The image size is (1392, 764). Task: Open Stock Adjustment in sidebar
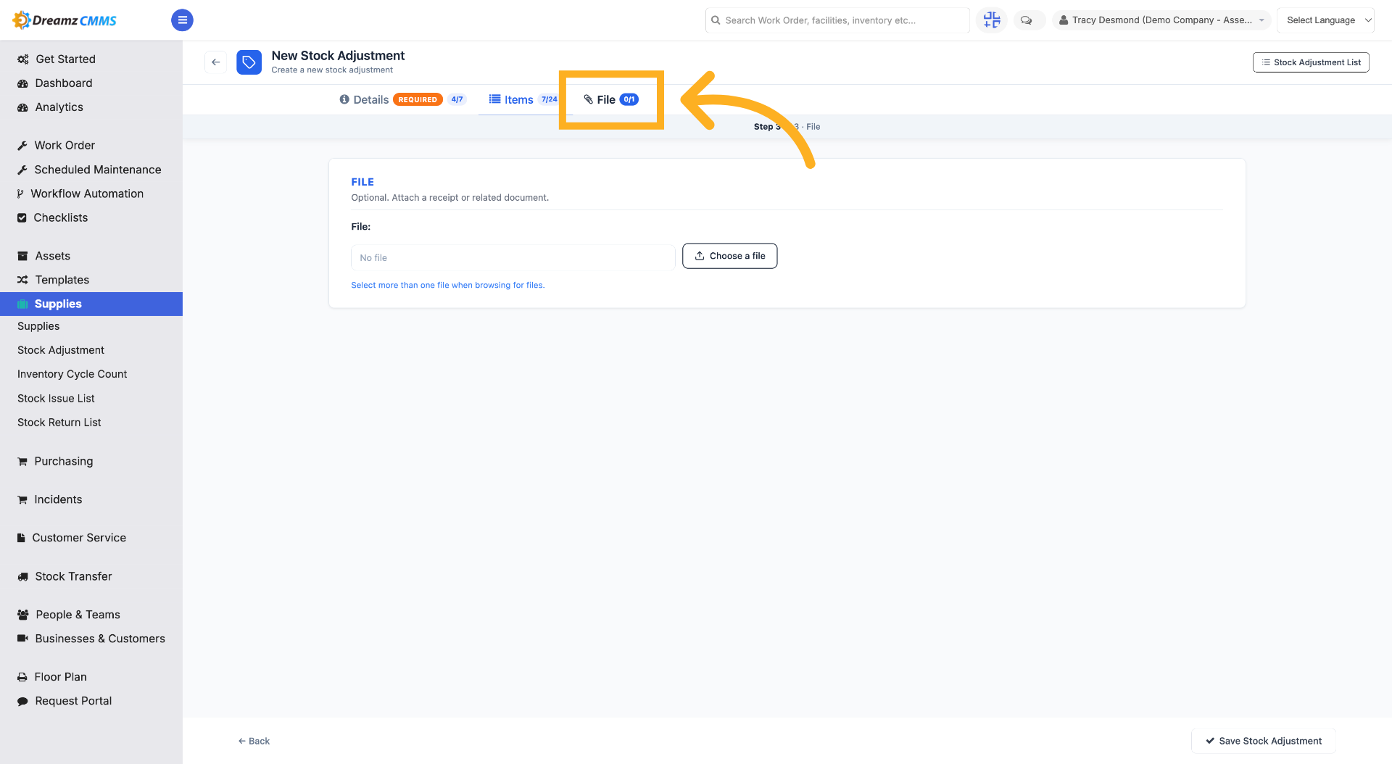[x=61, y=350]
